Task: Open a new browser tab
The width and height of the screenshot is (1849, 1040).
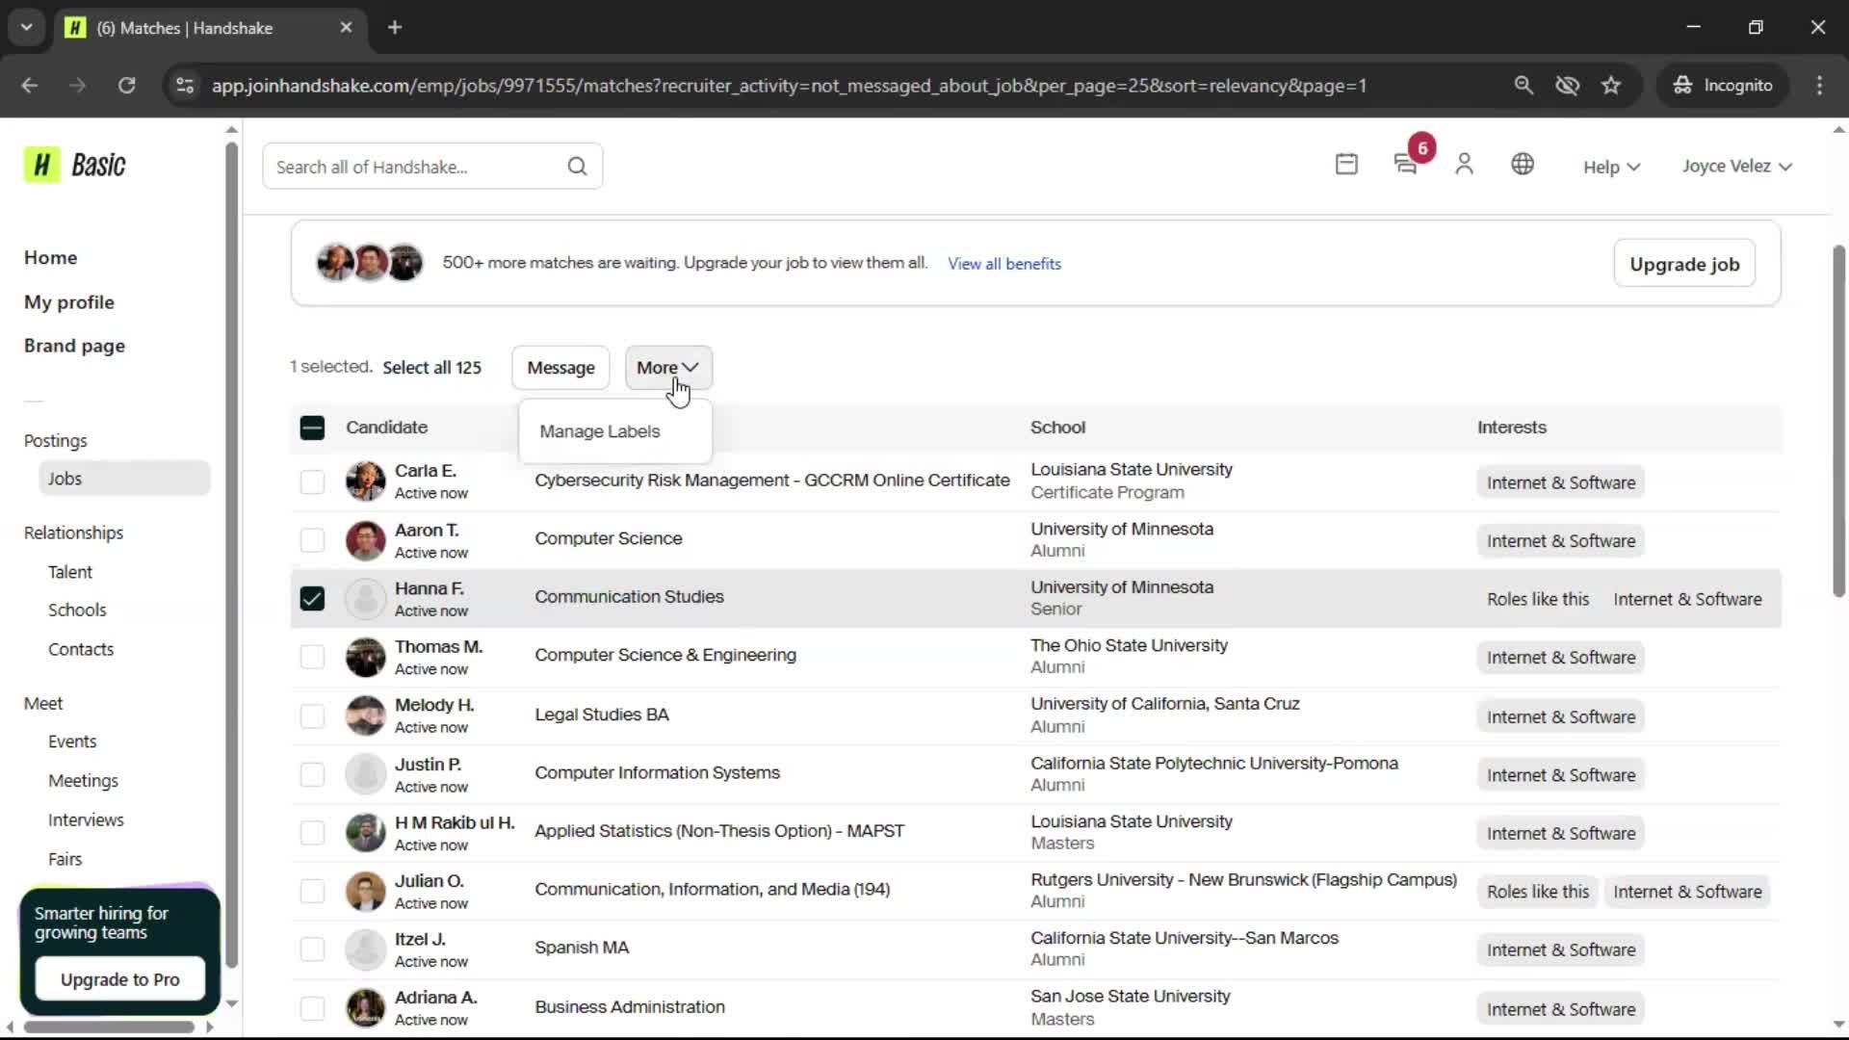Action: 395,28
